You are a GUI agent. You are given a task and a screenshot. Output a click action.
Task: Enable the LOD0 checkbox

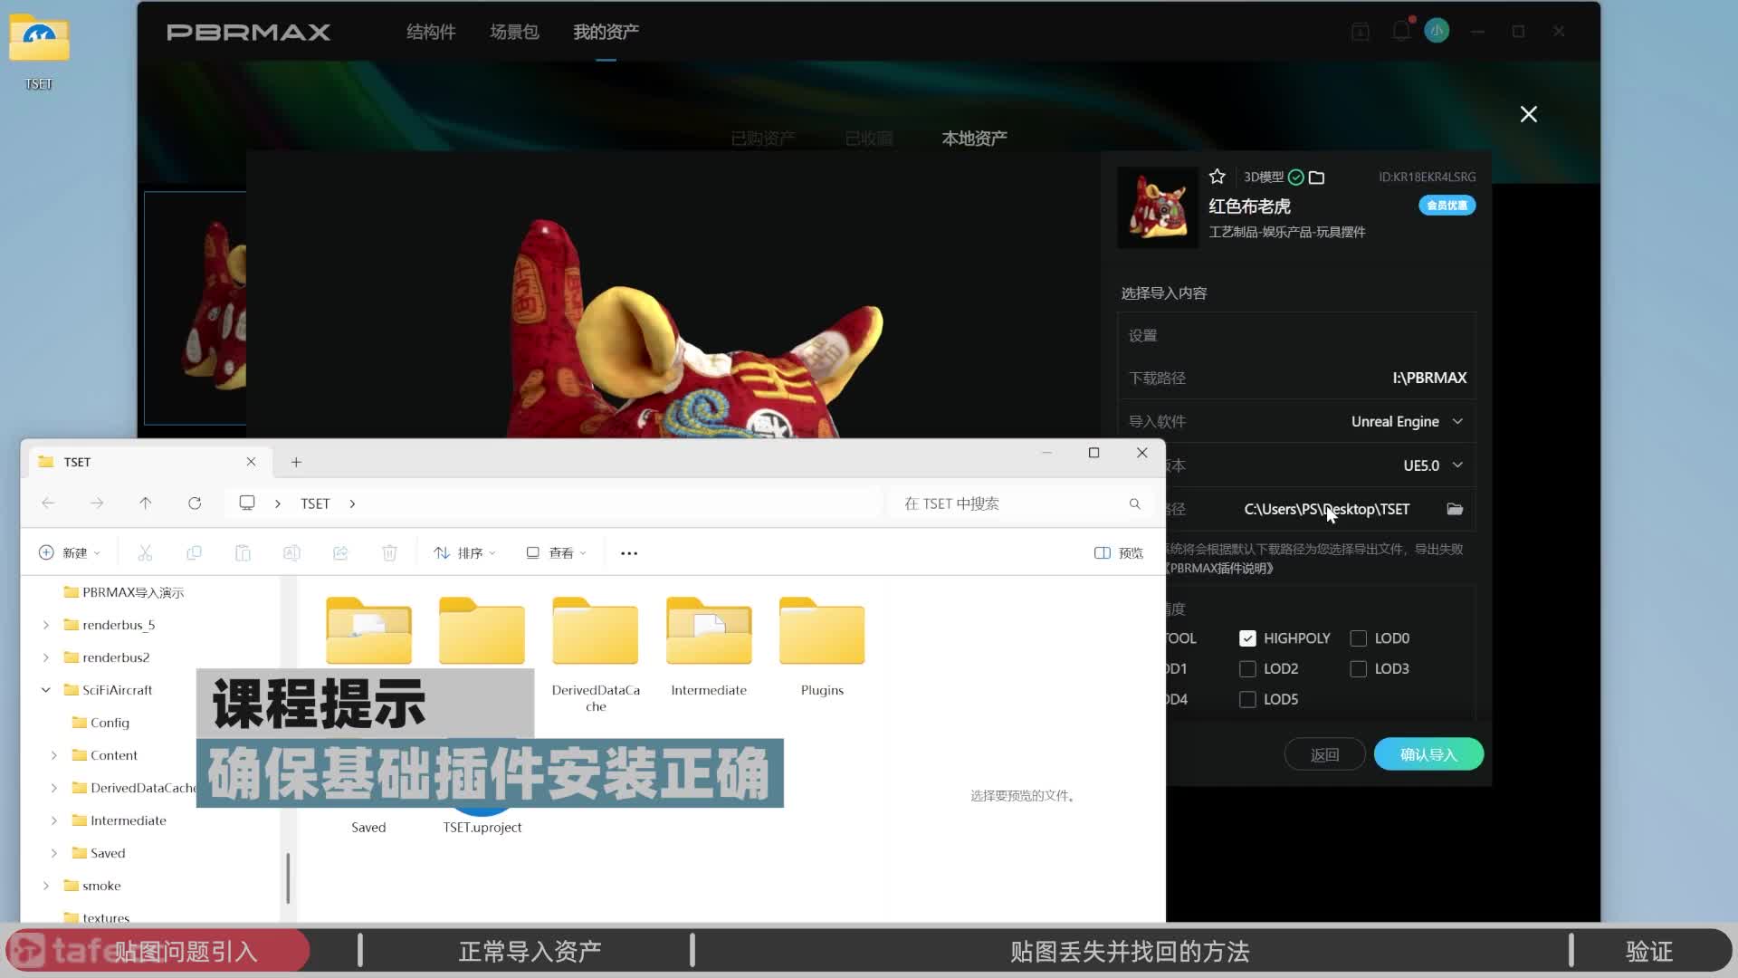[1358, 638]
